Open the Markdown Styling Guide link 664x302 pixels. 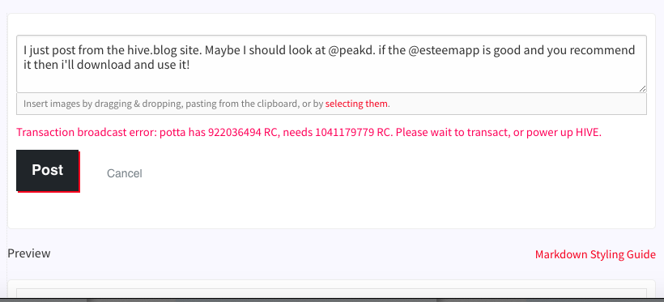595,254
